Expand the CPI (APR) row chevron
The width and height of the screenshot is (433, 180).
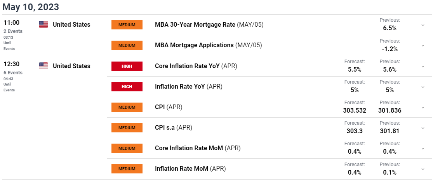click(423, 107)
